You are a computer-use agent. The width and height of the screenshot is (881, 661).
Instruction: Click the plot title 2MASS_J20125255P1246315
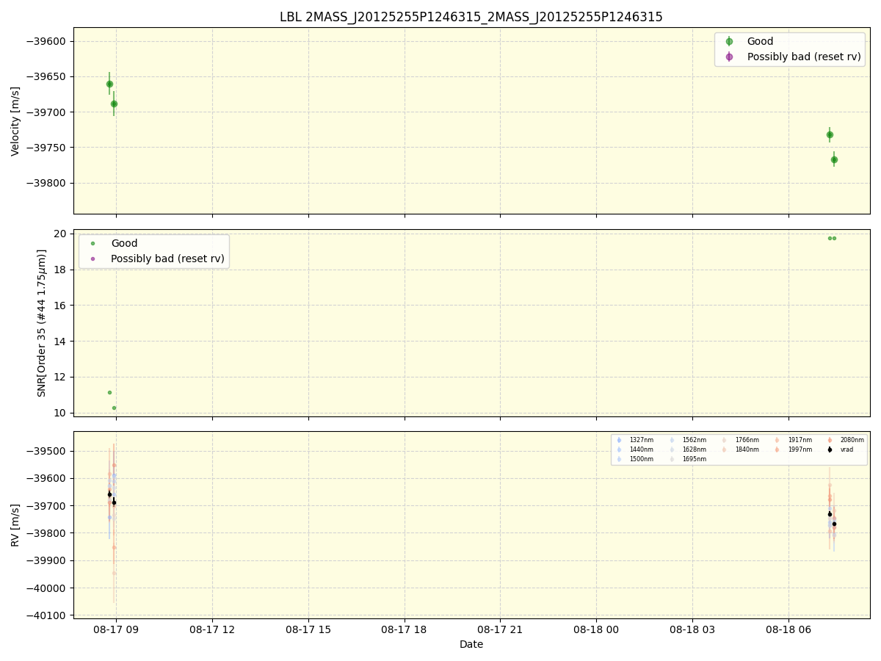[471, 17]
